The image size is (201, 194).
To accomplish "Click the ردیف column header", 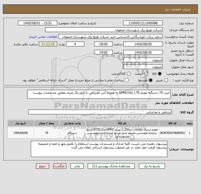I will (x=190, y=123).
